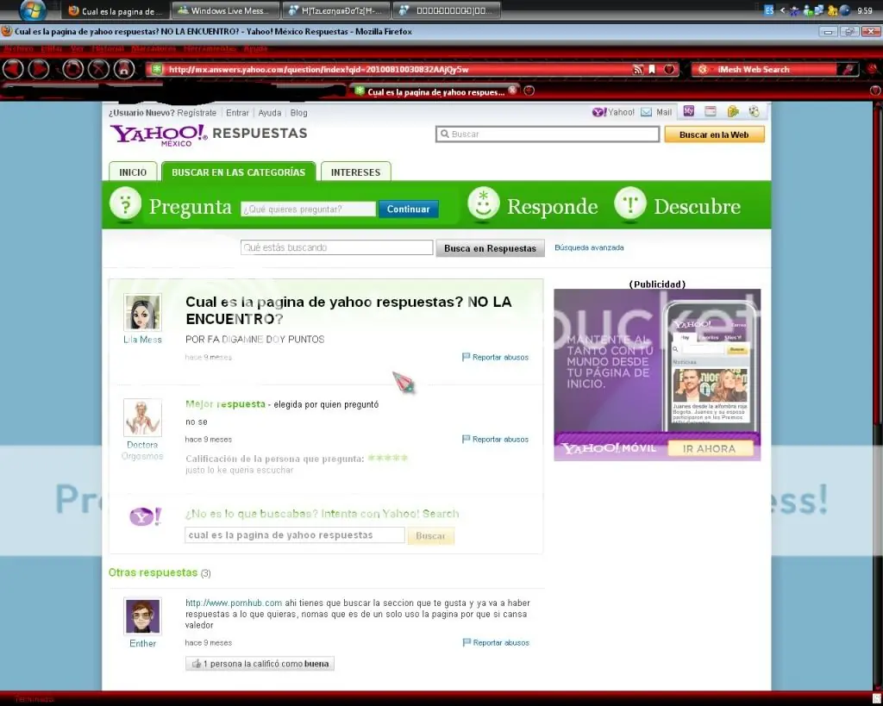Click the system tray clock
This screenshot has width=883, height=706.
864,10
